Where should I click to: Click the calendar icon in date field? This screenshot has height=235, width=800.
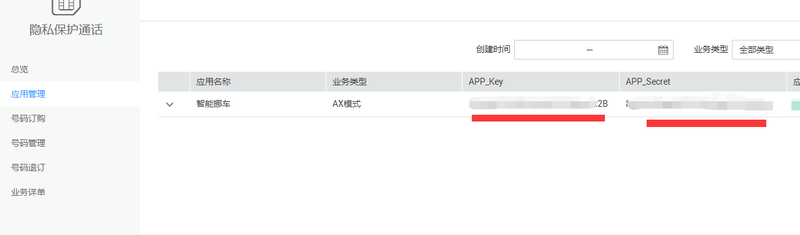coord(663,50)
